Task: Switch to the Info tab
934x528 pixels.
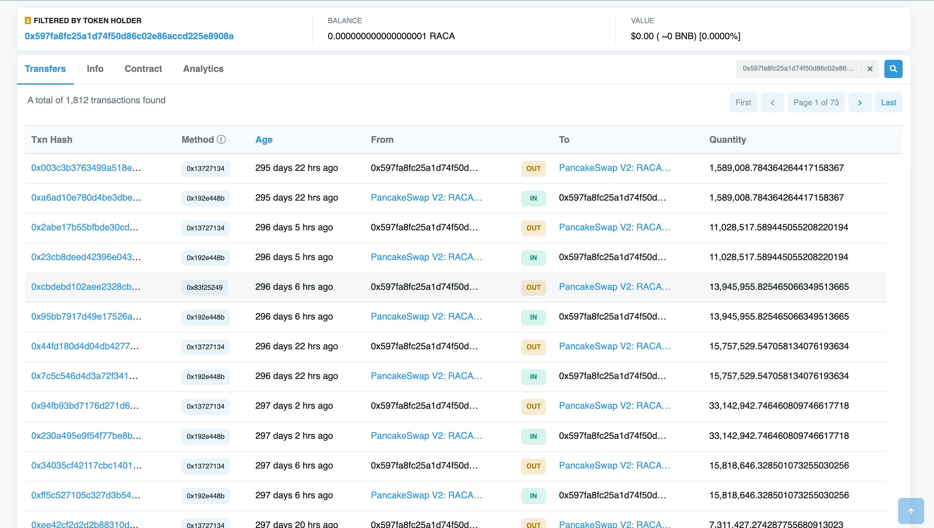Action: 95,69
